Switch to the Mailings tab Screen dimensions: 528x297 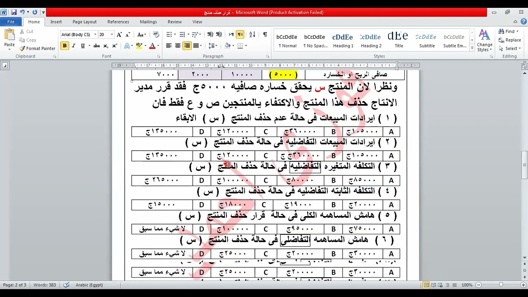pos(148,22)
